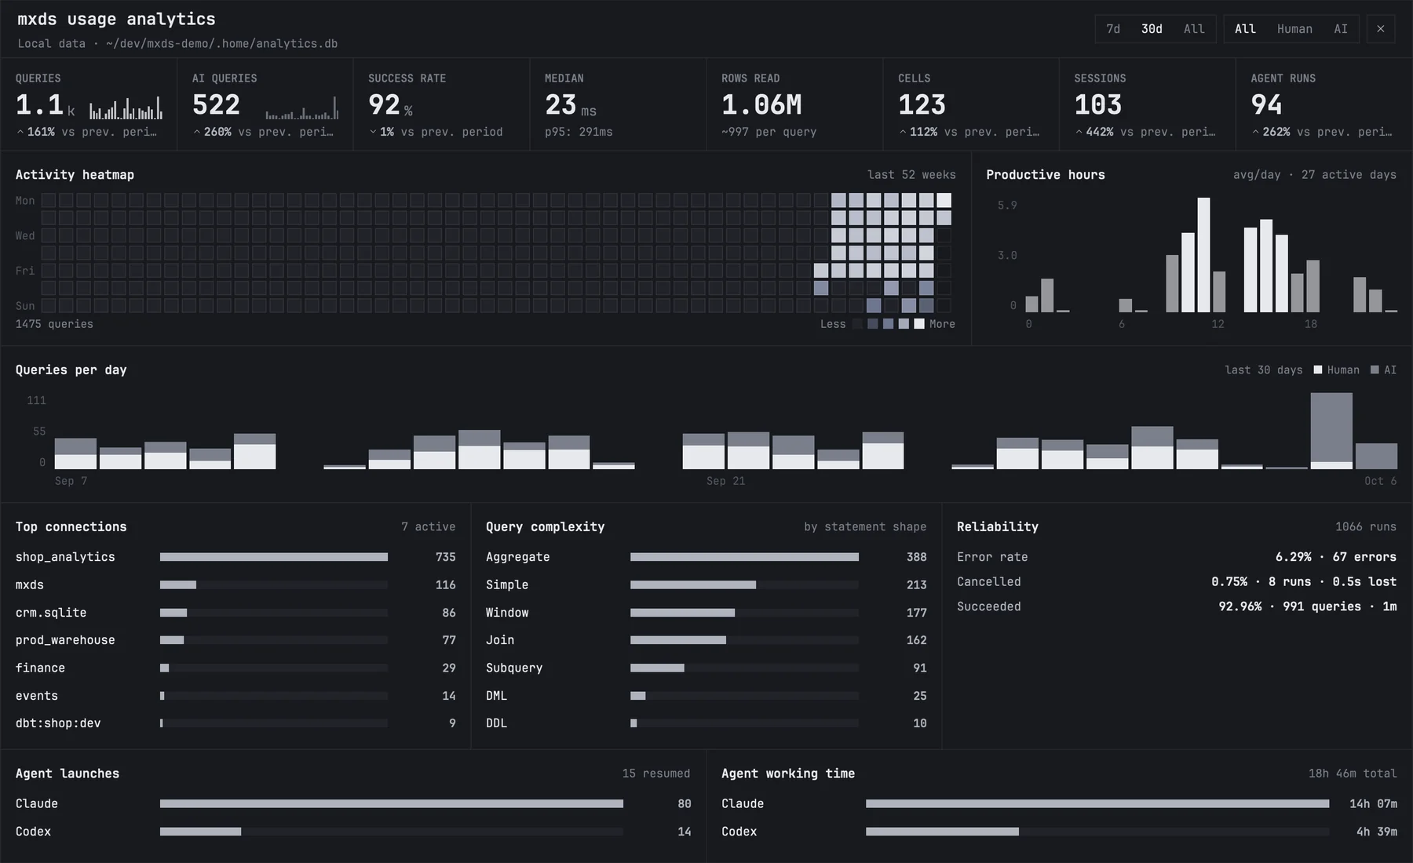Select the Aggregate query complexity bar
Screen dimensions: 1413x863
pyautogui.click(x=744, y=557)
